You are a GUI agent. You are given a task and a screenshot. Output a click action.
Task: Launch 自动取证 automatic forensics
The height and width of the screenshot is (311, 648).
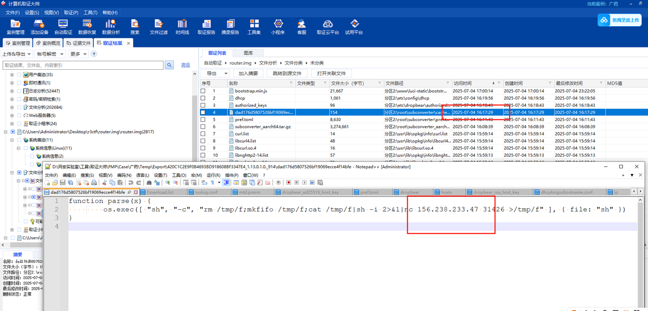63,26
